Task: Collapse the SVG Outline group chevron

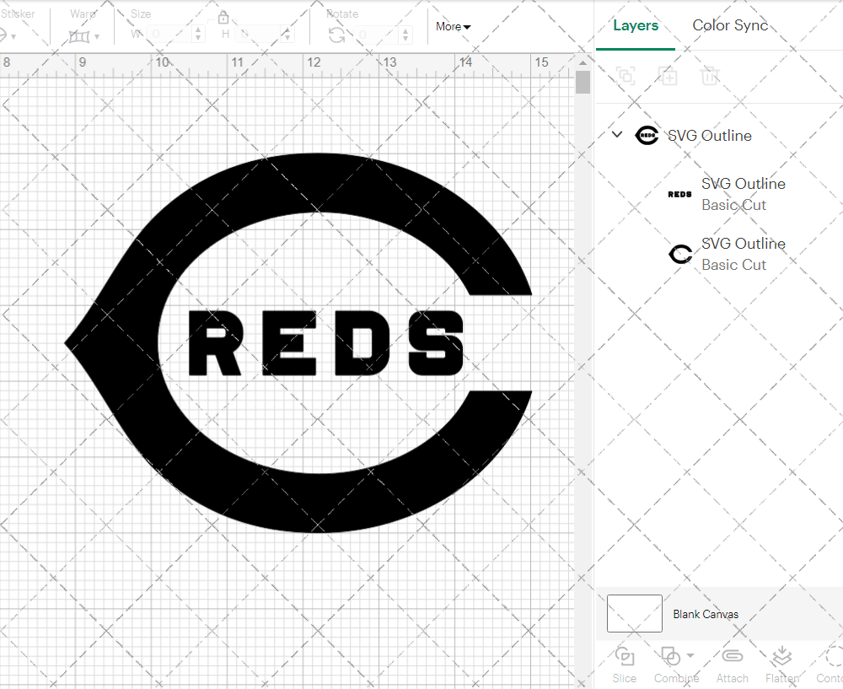Action: point(617,134)
